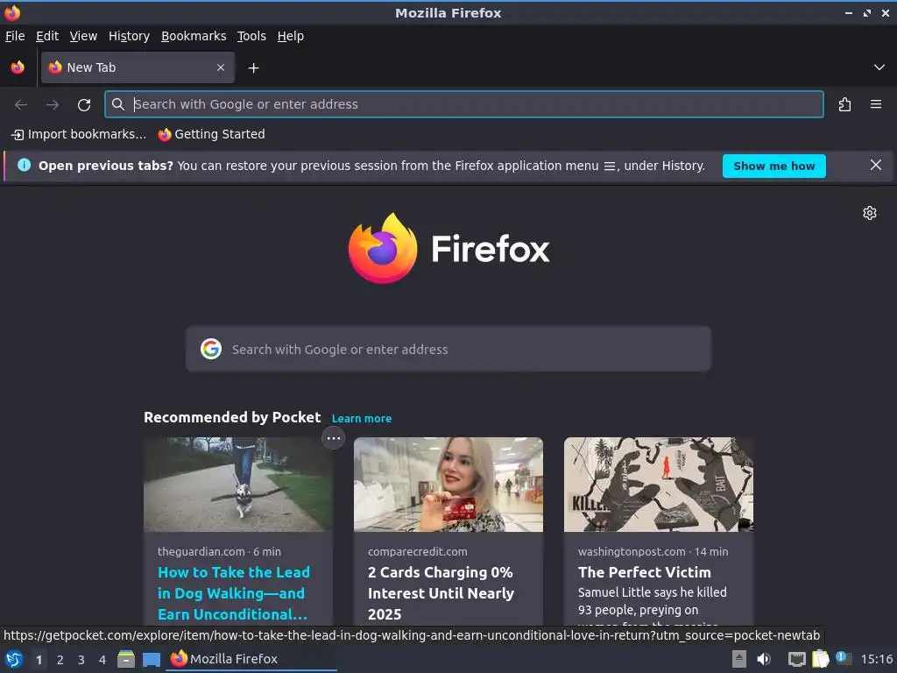897x673 pixels.
Task: Open The Perfect Victim headline
Action: pyautogui.click(x=645, y=572)
